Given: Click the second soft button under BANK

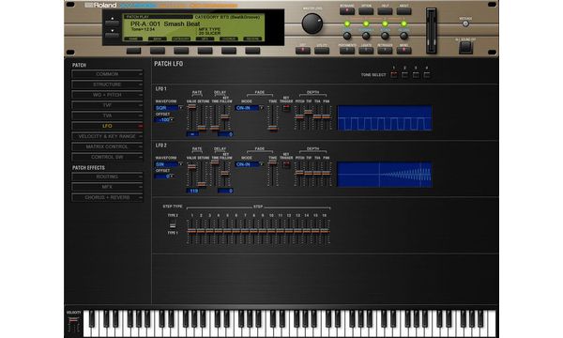Looking at the screenshot, I should [x=158, y=51].
